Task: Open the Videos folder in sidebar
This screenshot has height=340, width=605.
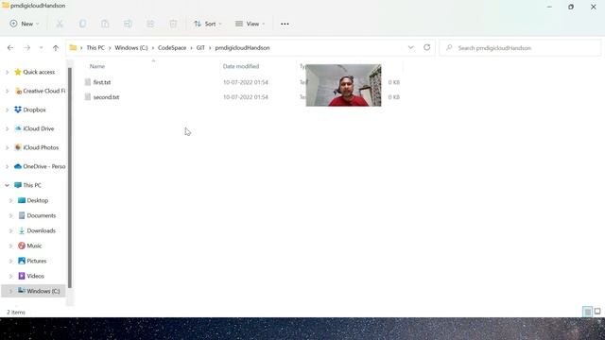Action: click(x=35, y=276)
